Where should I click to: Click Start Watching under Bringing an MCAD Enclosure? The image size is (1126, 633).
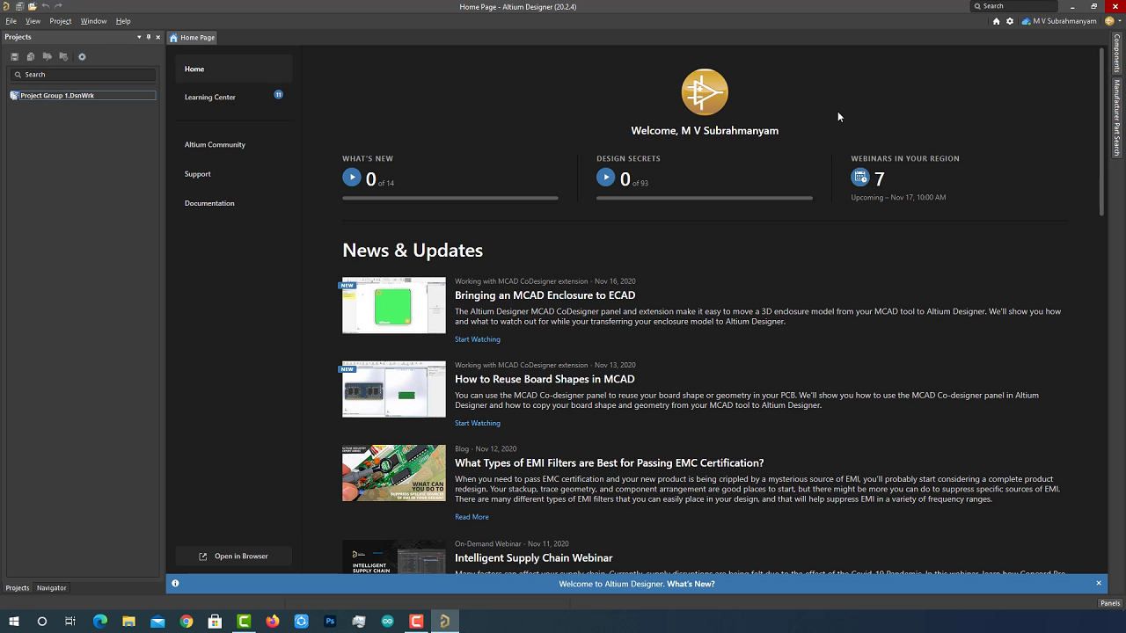(x=478, y=339)
